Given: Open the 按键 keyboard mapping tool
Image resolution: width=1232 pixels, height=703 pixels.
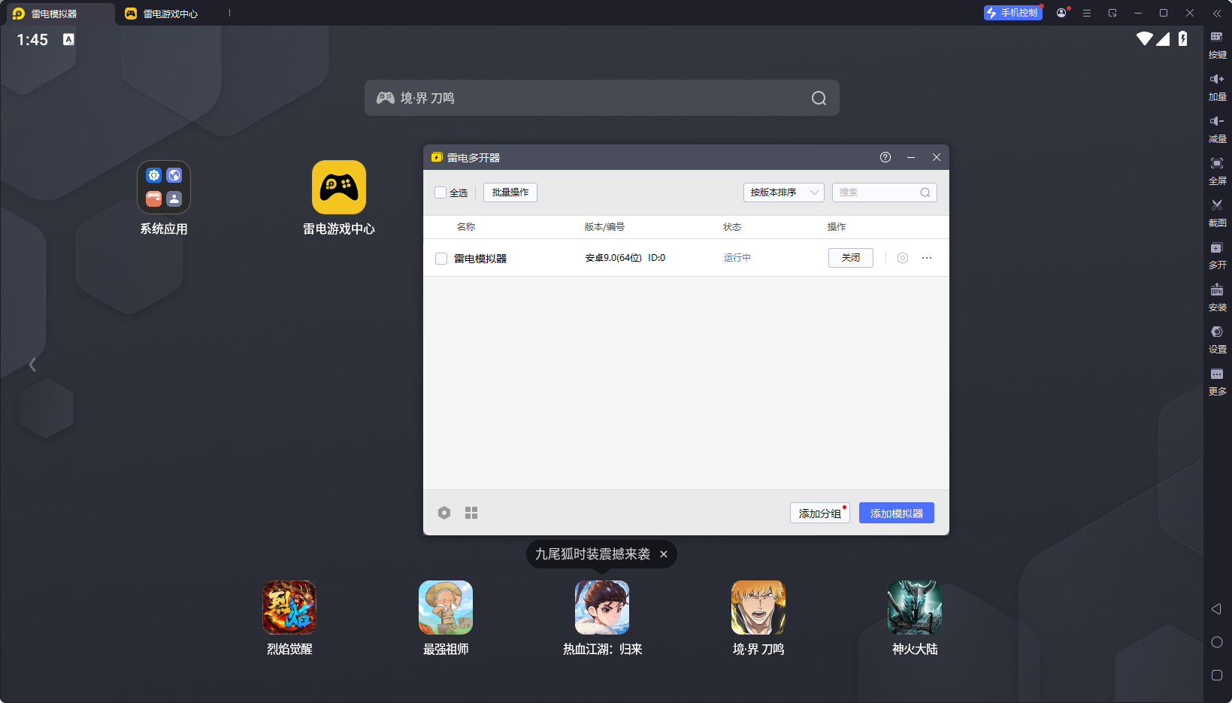Looking at the screenshot, I should coord(1217,44).
